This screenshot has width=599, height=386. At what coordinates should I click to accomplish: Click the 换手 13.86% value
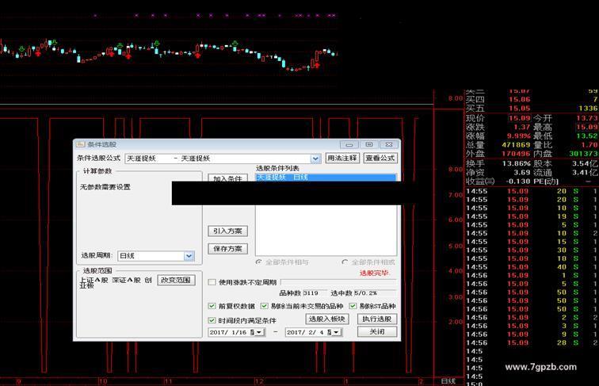516,163
